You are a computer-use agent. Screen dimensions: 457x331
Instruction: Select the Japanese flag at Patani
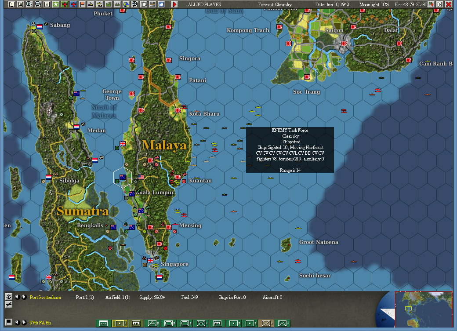(178, 76)
